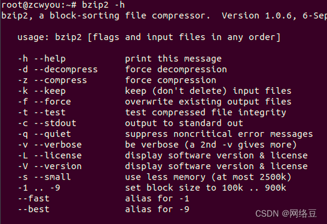Screen dimensions: 327x224
Task: Click the '-1 .. -9' block size option
Action: 39,188
